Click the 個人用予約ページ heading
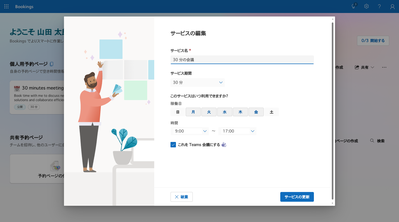399x222 pixels. tap(29, 64)
